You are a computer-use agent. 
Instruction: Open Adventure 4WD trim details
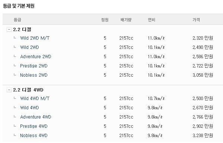pos(36,117)
